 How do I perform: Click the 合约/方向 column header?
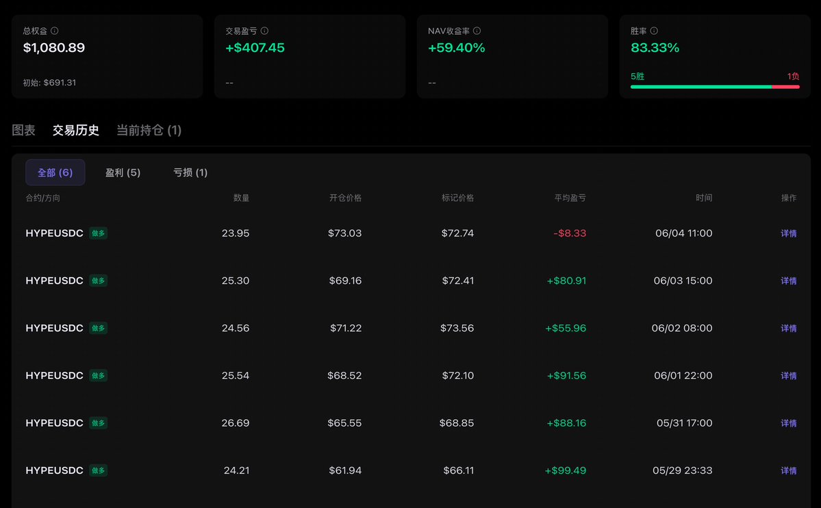(x=43, y=198)
